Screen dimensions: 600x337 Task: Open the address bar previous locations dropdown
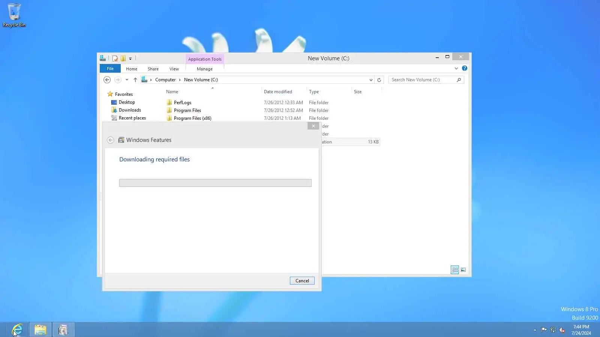[x=371, y=80]
